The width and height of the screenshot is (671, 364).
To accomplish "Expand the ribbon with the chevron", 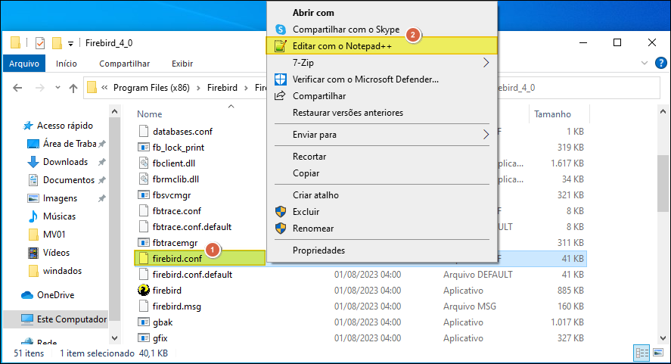I will [x=645, y=64].
